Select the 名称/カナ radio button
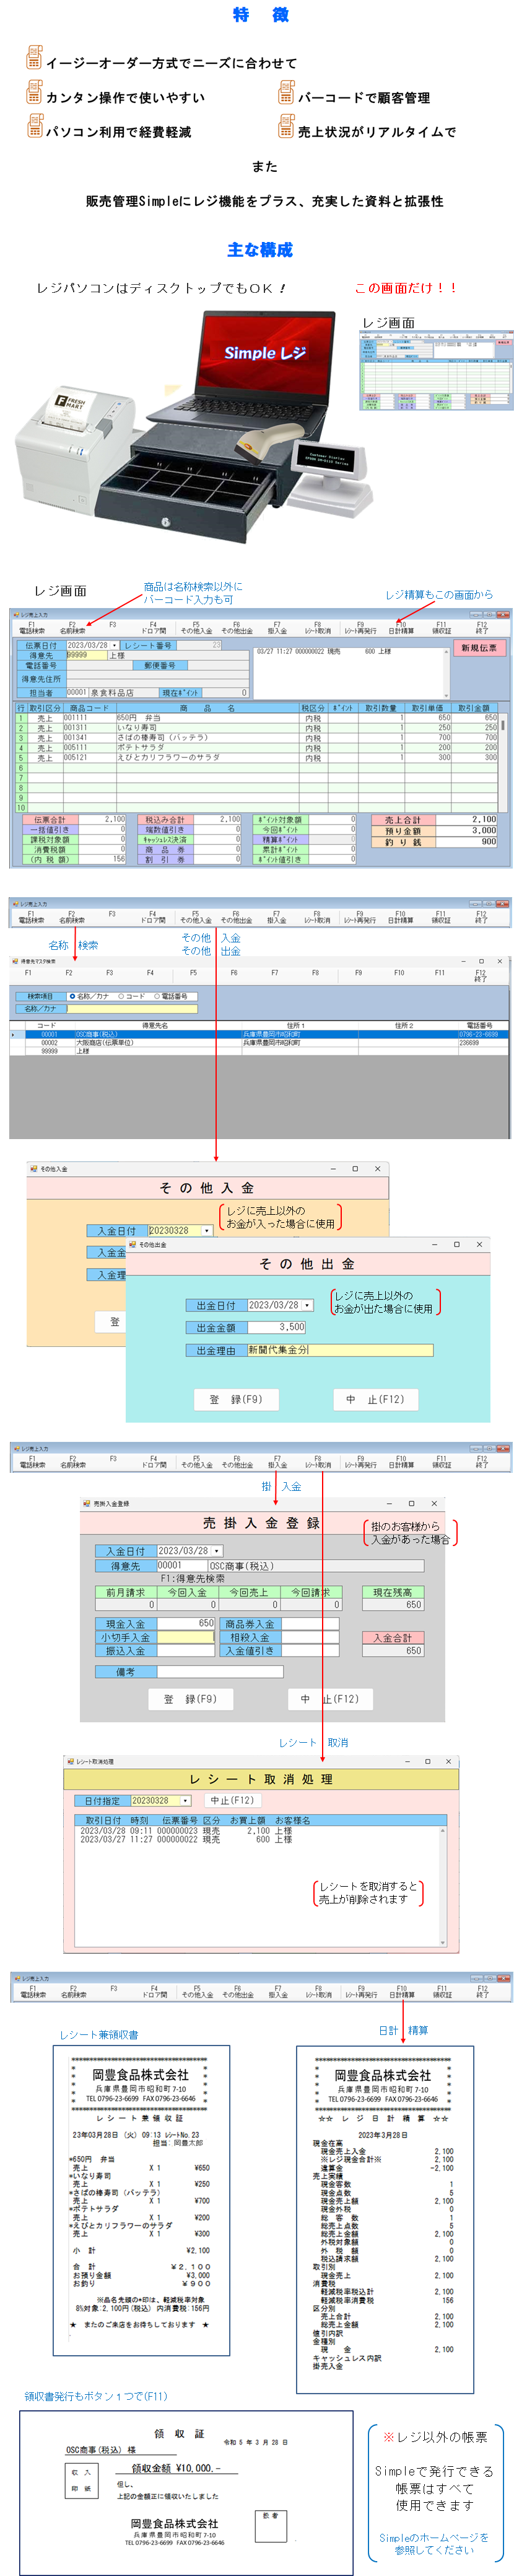 point(72,996)
